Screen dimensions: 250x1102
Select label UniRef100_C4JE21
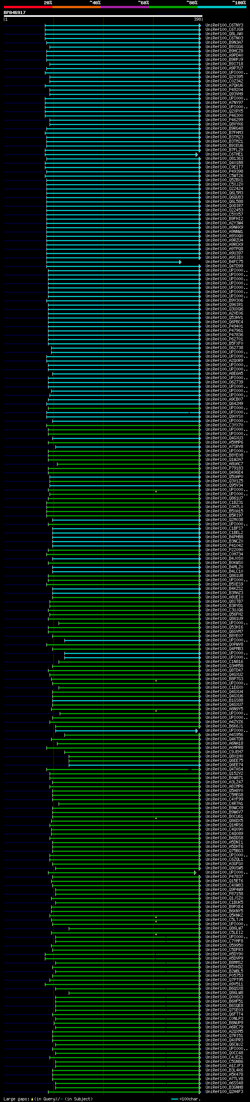pos(224,1057)
